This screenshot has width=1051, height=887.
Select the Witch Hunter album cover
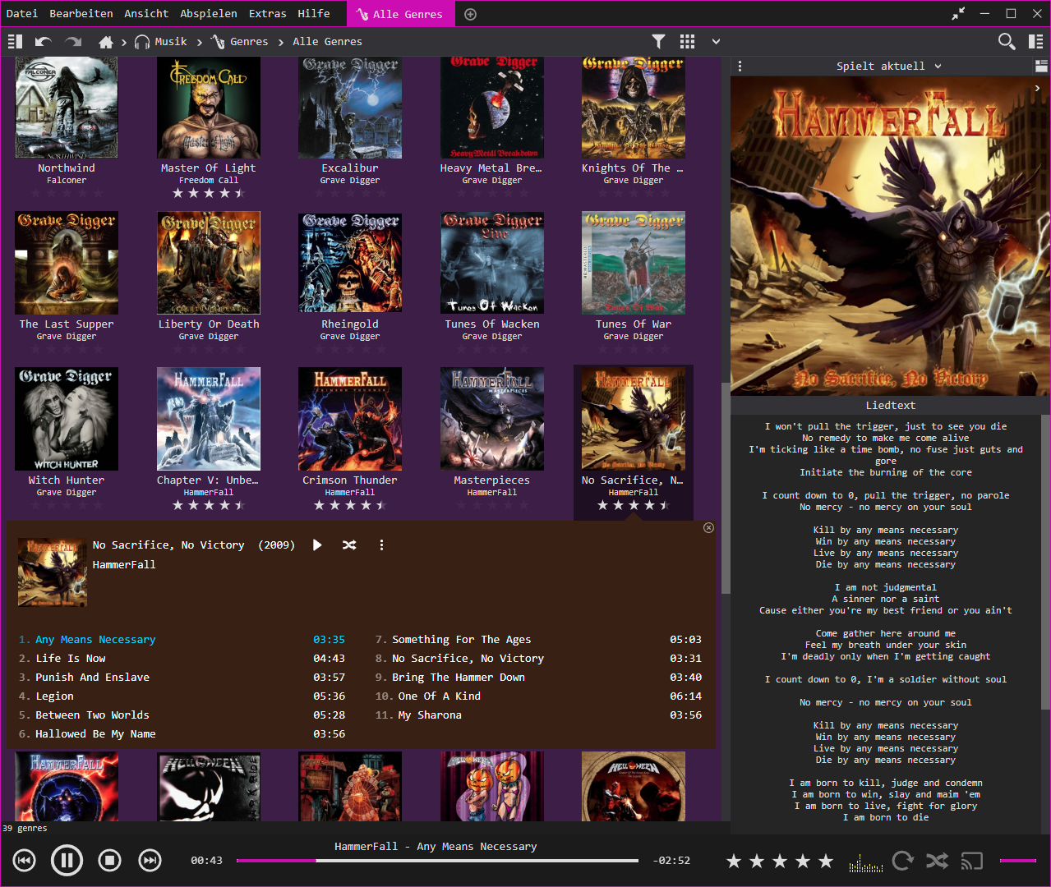click(67, 419)
